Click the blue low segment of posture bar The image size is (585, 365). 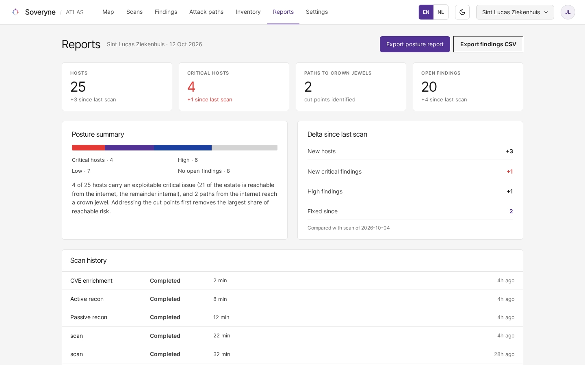183,148
